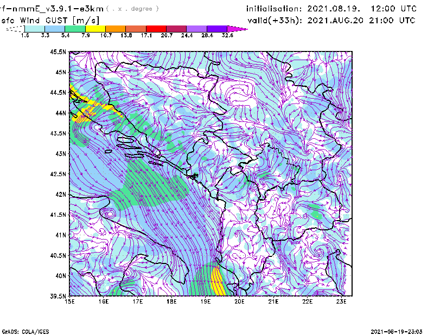Screen dimensions: 434x335
Task: Click the legend value 5.4
Action: pyautogui.click(x=65, y=35)
